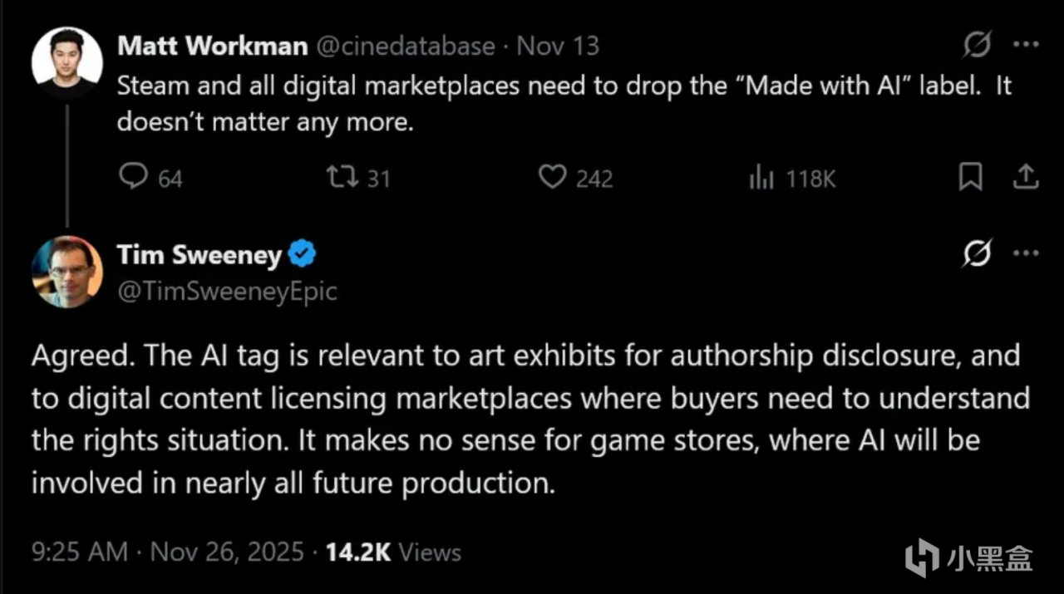Viewport: 1064px width, 594px height.
Task: Click Tim Sweeney's verified badge
Action: tap(302, 256)
